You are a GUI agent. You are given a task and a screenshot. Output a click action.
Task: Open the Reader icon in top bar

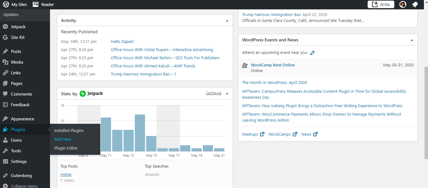(36, 4)
